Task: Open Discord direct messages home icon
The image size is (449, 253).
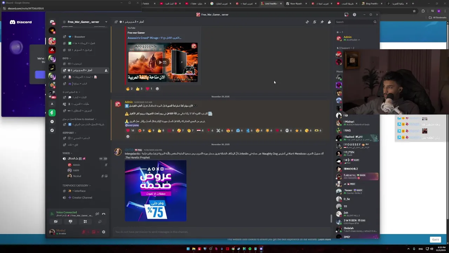Action: click(52, 22)
